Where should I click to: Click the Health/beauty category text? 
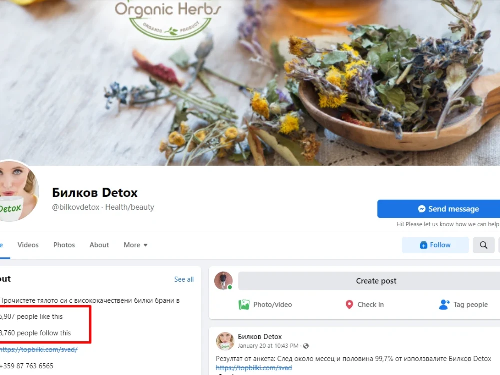point(130,207)
